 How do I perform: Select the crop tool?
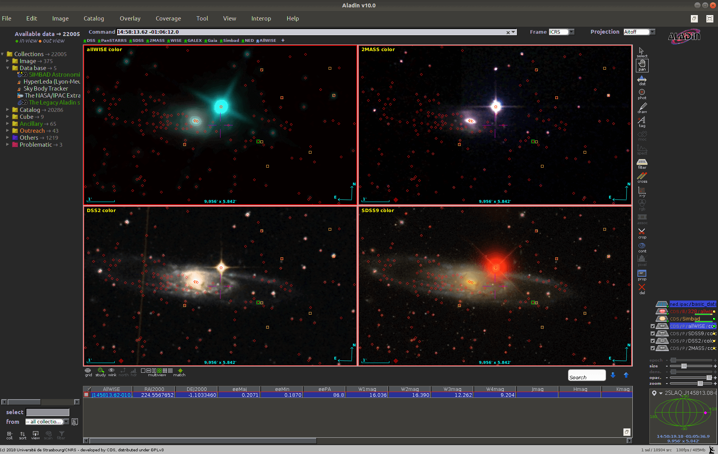(642, 233)
